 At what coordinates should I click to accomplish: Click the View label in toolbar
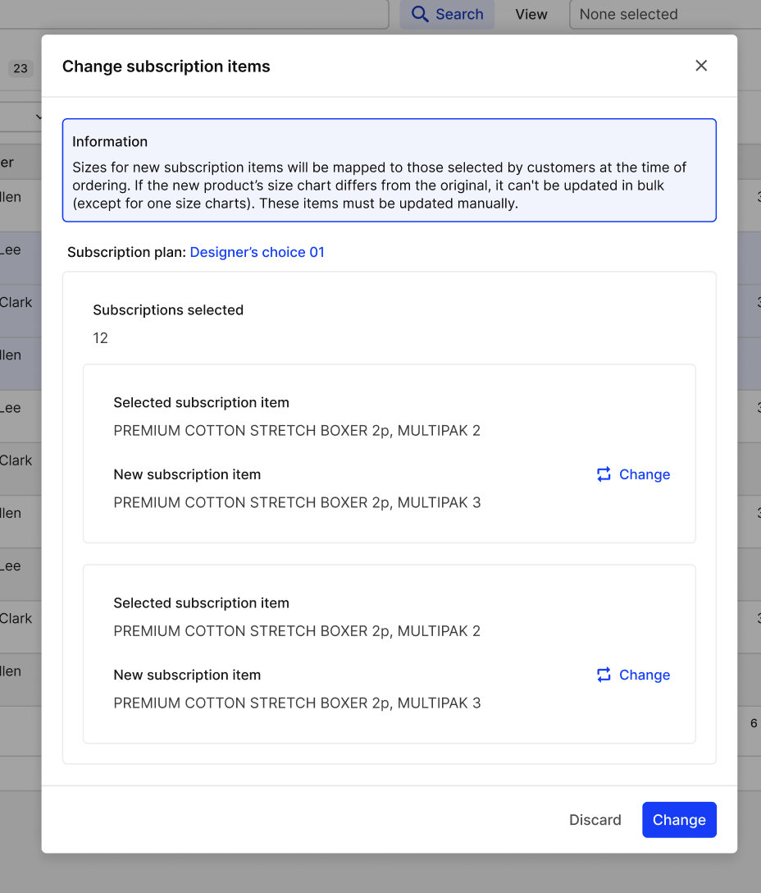click(x=531, y=14)
